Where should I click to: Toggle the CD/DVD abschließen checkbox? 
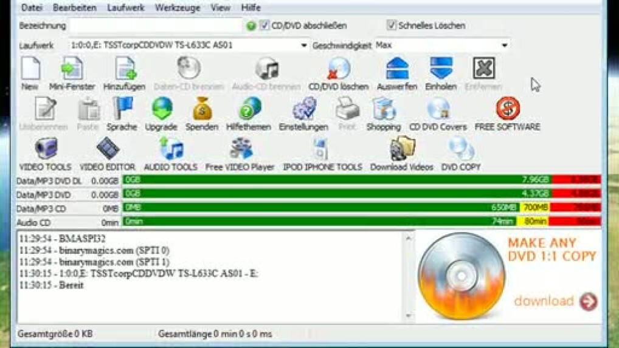pyautogui.click(x=265, y=26)
